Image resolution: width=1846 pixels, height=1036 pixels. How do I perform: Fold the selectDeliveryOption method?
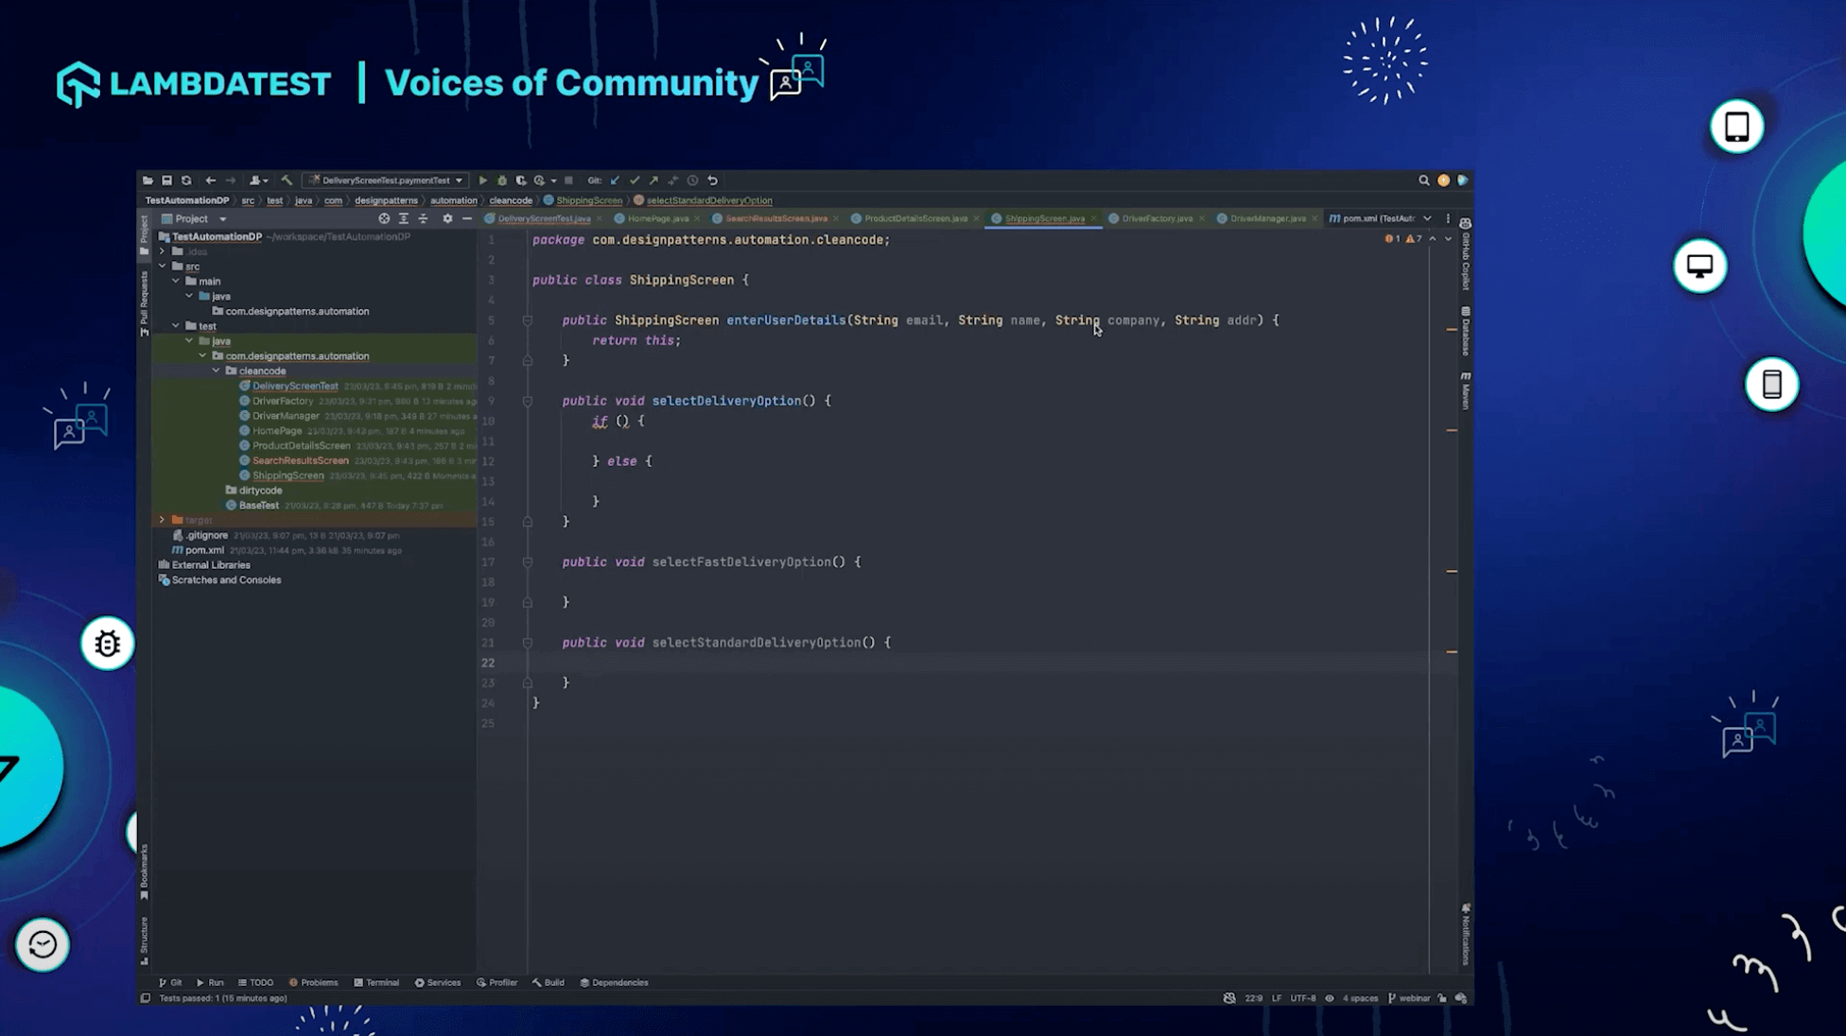point(528,402)
